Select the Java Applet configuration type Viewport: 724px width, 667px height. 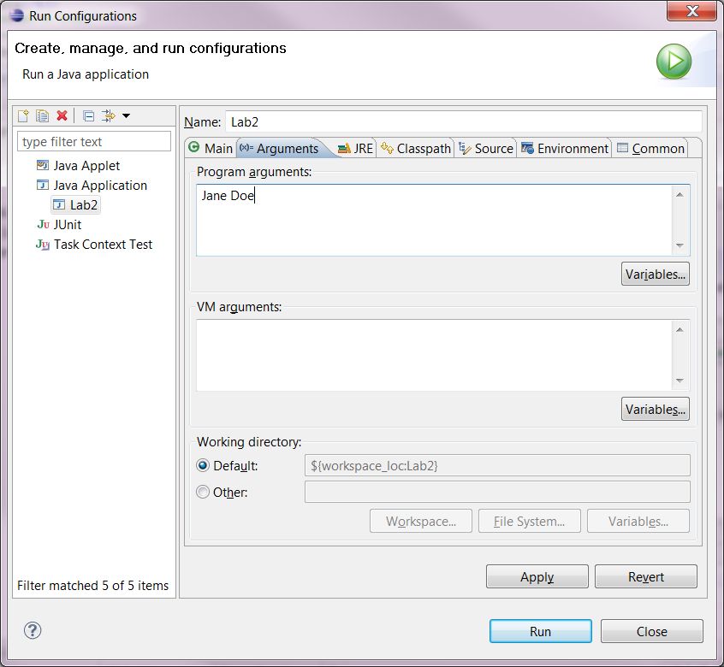[79, 165]
